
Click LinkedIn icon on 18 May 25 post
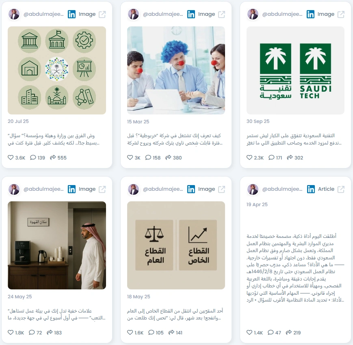point(191,190)
